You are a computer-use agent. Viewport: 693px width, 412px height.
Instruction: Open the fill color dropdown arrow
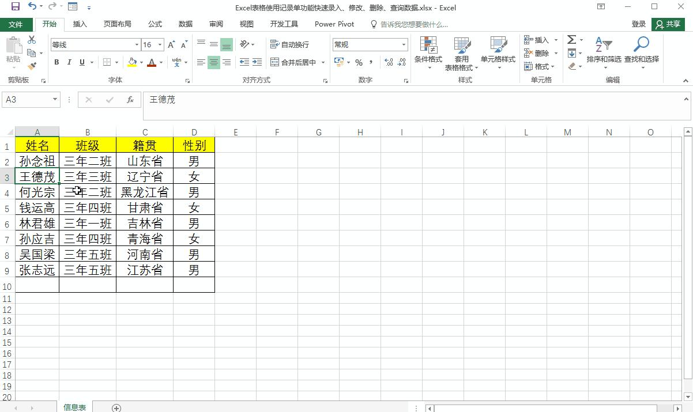click(140, 62)
